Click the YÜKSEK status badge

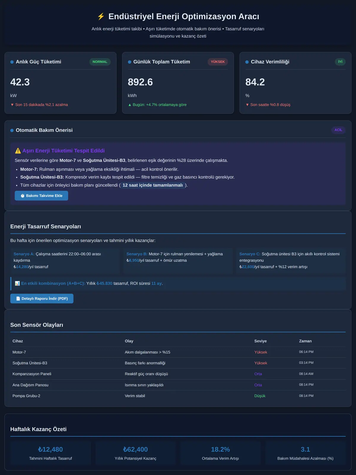(x=218, y=62)
